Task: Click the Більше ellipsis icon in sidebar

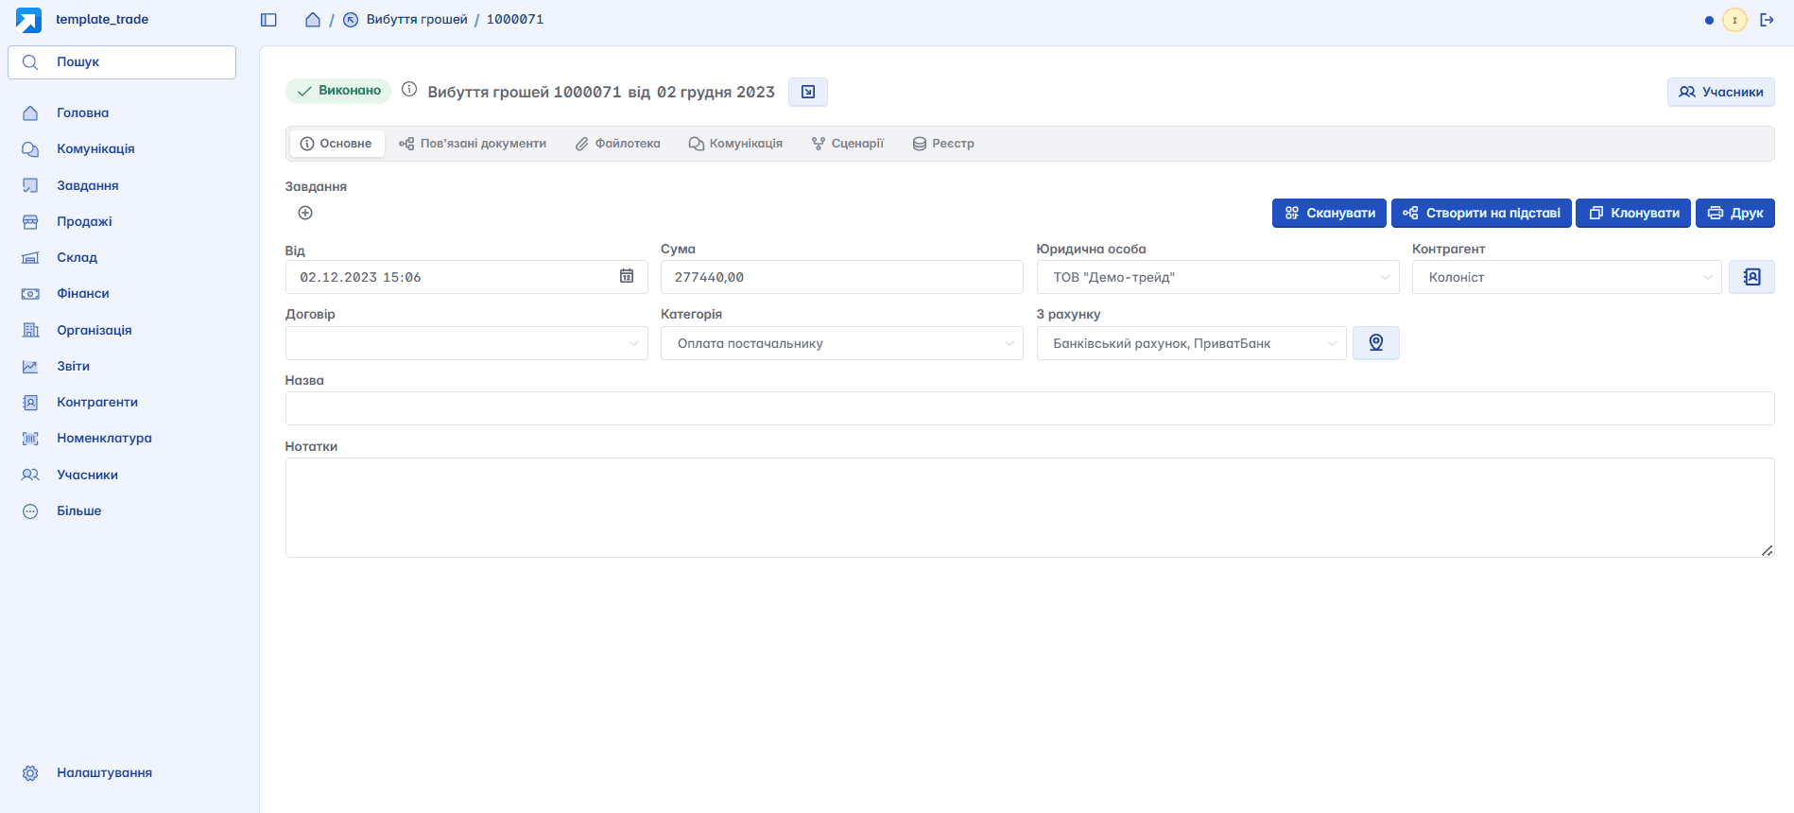Action: click(30, 511)
